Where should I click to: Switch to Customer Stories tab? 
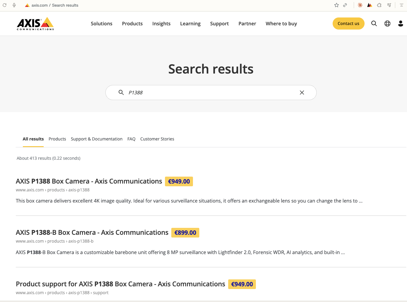(157, 139)
